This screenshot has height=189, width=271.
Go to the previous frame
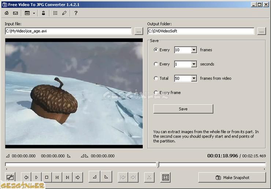point(57,177)
